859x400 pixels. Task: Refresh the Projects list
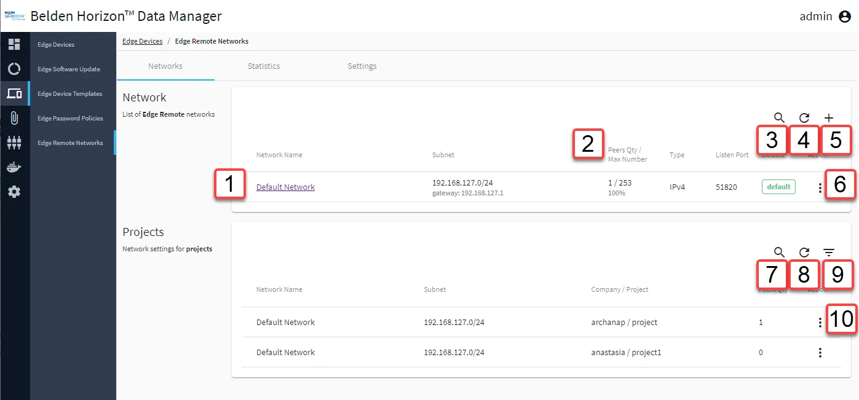804,252
